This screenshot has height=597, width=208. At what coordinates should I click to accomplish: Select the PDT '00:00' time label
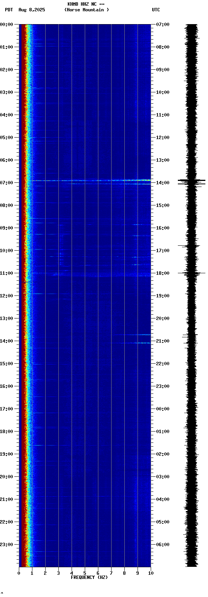tap(6, 24)
